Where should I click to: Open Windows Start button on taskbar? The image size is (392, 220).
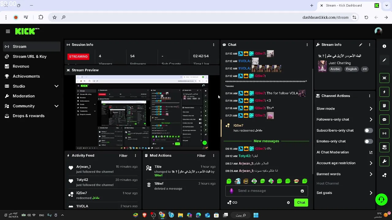tap(256, 215)
